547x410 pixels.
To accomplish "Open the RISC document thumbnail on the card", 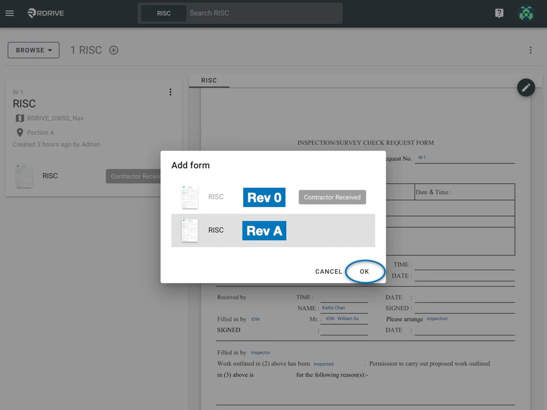I will [x=24, y=176].
